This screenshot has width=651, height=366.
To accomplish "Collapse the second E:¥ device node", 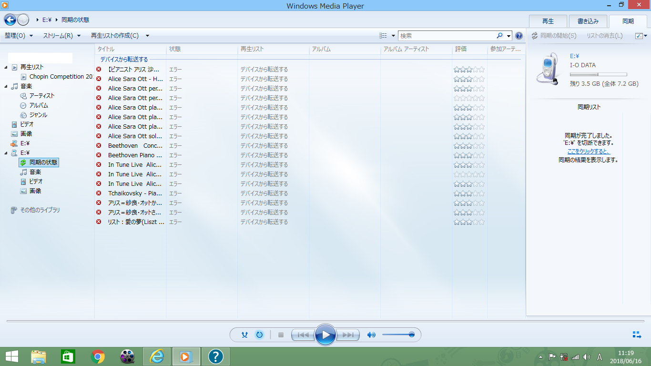I will pos(6,153).
